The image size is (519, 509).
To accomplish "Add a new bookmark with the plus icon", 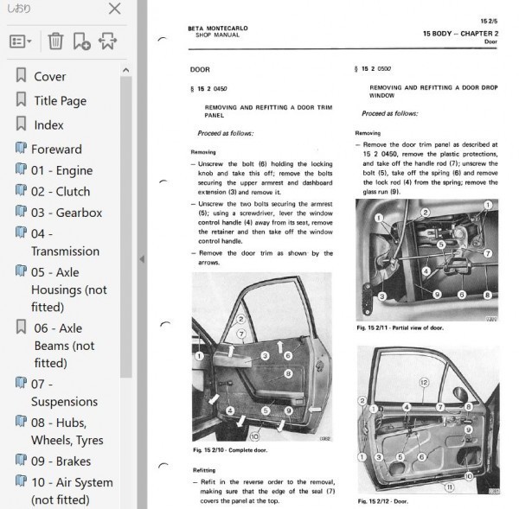I will point(81,41).
